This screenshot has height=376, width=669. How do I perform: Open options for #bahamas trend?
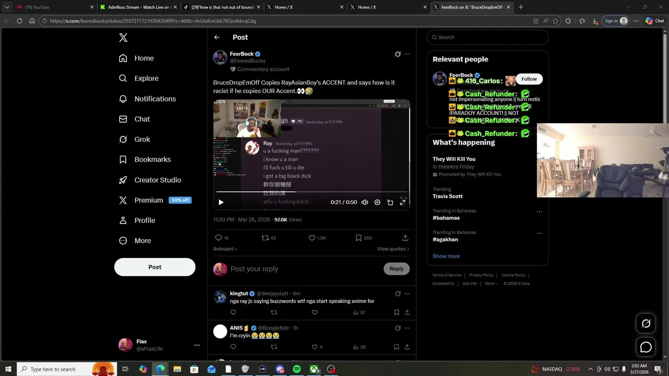[x=539, y=211]
